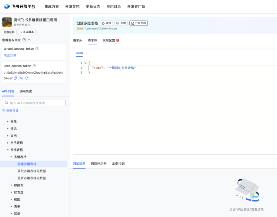Screen dimensions: 277x217
Task: Click help icon beside user_access_token
Action: click(x=34, y=66)
